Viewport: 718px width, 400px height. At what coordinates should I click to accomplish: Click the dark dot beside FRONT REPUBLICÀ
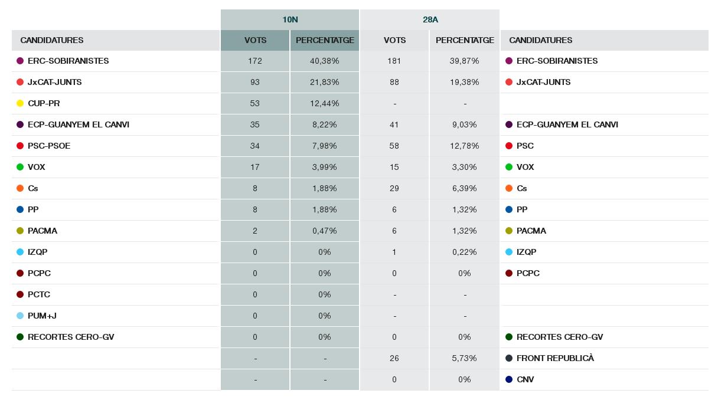(509, 358)
